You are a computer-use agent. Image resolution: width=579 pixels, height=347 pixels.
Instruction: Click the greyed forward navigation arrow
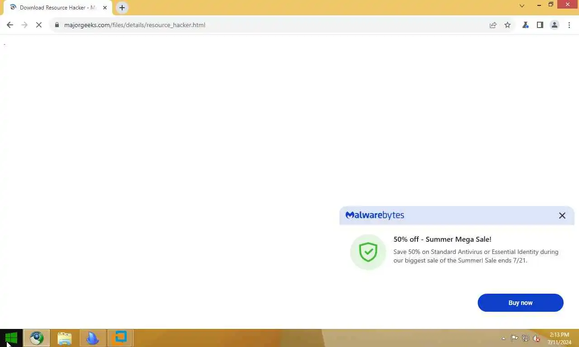tap(24, 25)
